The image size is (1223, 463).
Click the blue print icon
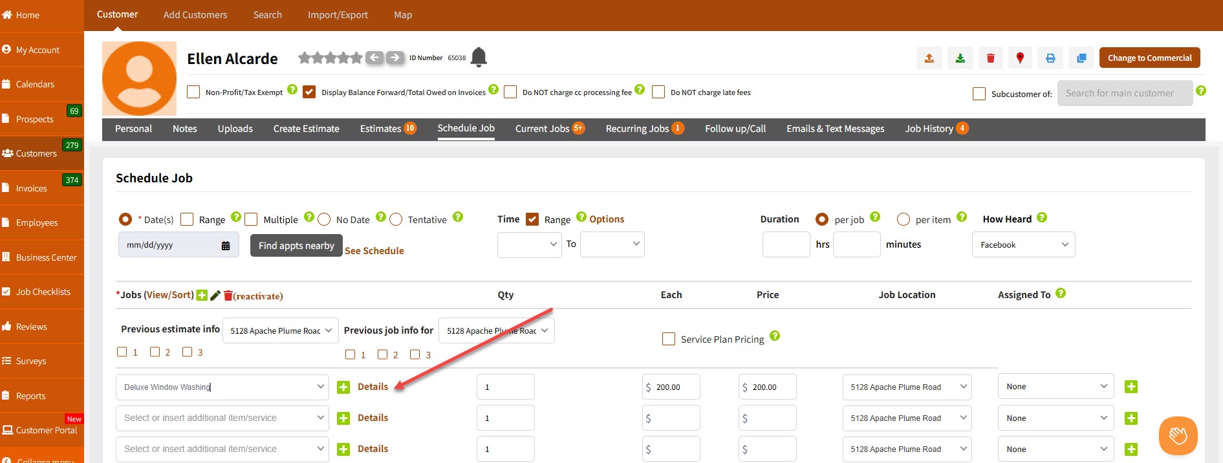1050,58
